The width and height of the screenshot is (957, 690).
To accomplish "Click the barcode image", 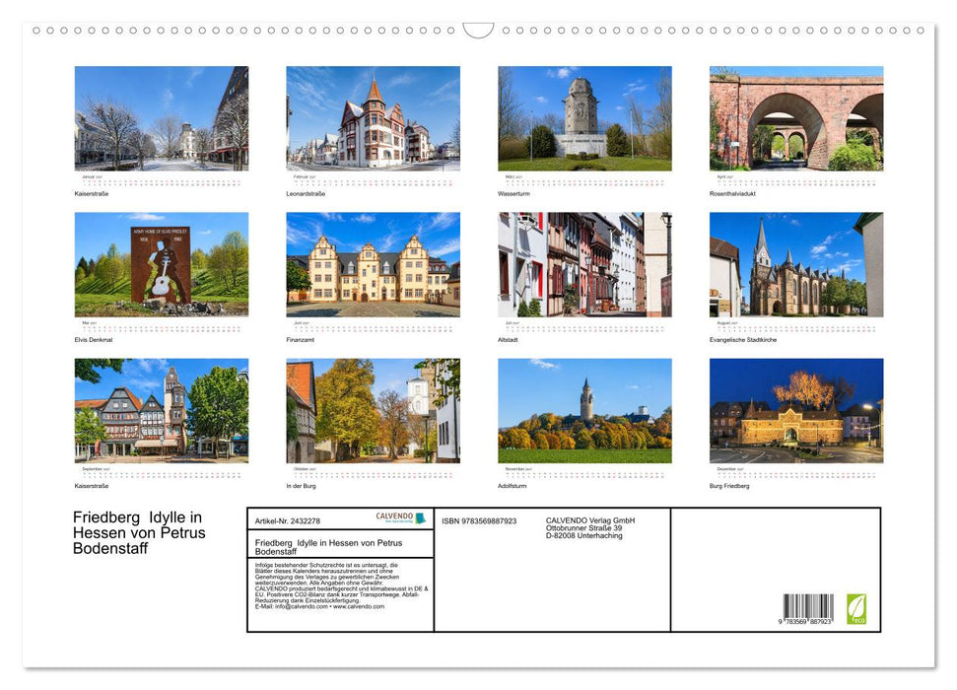I will (x=808, y=609).
